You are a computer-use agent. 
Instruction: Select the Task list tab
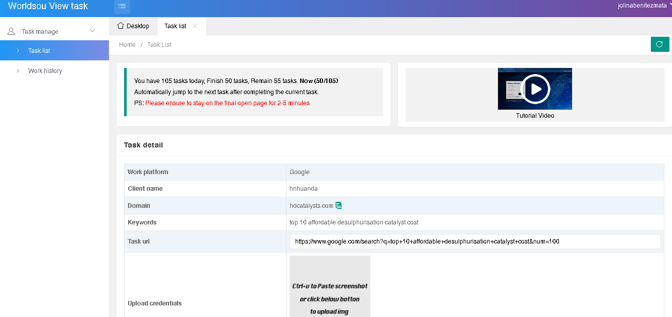coord(175,26)
